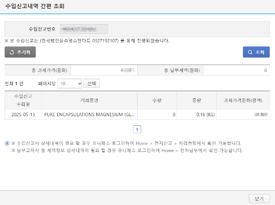Click the 과세가격원화(금액) column header
Screen dimensions: 275x205
[x=243, y=100]
